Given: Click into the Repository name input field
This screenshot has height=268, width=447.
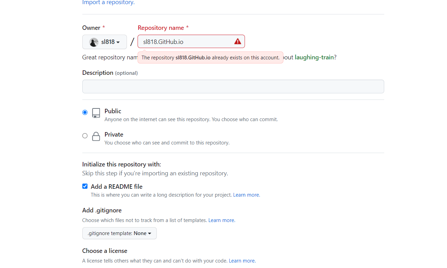Looking at the screenshot, I should pyautogui.click(x=191, y=41).
